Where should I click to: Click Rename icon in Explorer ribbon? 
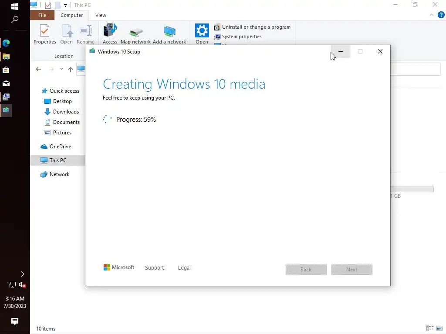(x=86, y=34)
